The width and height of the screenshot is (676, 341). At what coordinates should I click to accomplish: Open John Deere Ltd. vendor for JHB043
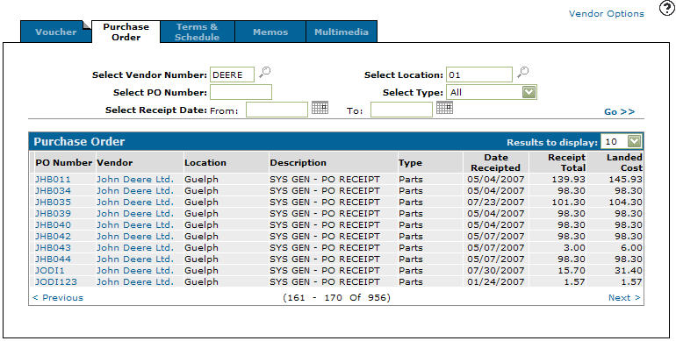135,247
